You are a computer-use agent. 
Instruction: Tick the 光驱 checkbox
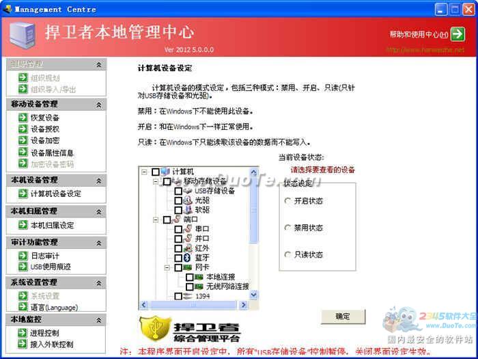178,200
